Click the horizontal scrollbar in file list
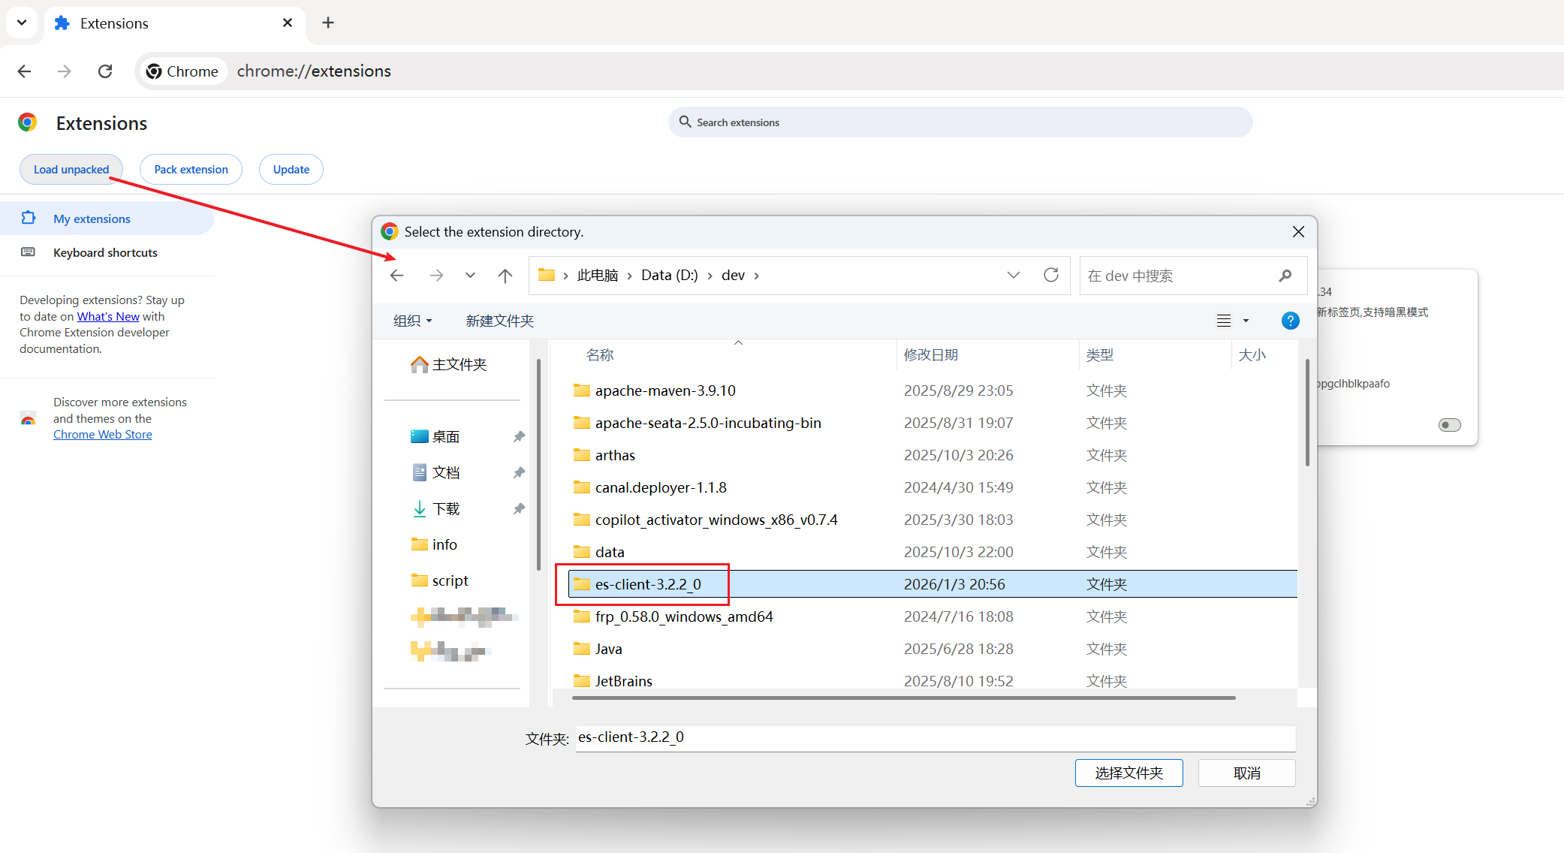Viewport: 1564px width, 853px height. (x=903, y=698)
